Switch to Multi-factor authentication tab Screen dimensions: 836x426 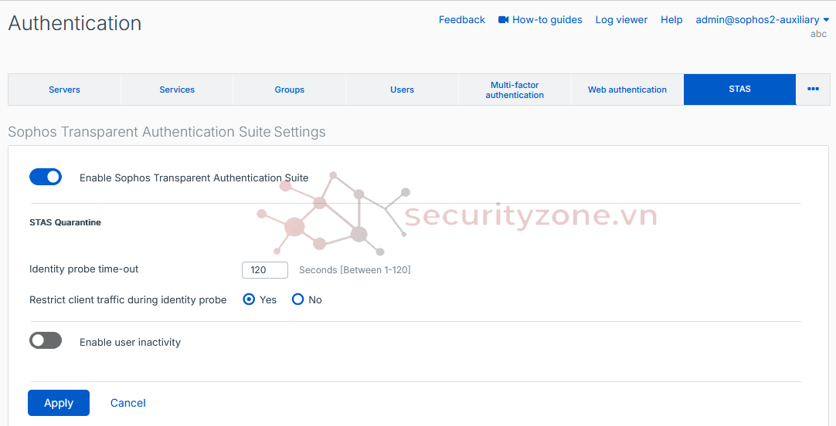(515, 90)
